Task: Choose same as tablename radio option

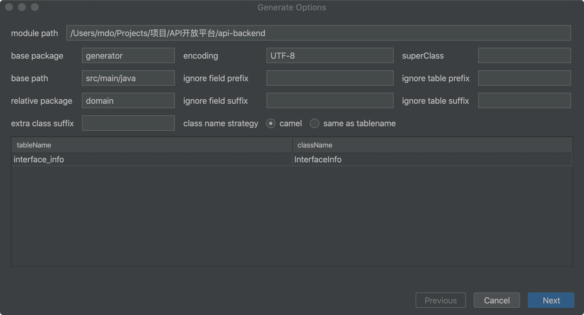Action: coord(315,123)
